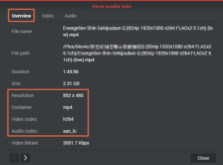223x165 pixels.
Task: Click the video bitrate value 3051.7 Kbps
Action: pos(76,143)
